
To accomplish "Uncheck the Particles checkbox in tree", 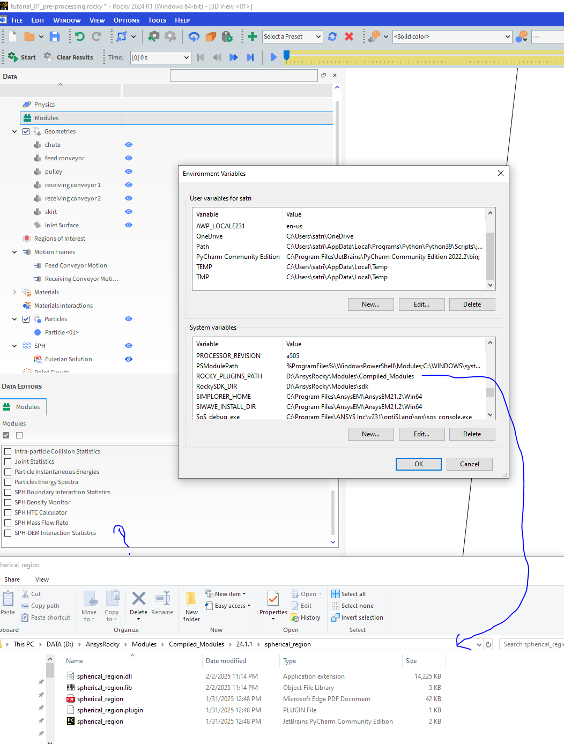I will (x=26, y=319).
